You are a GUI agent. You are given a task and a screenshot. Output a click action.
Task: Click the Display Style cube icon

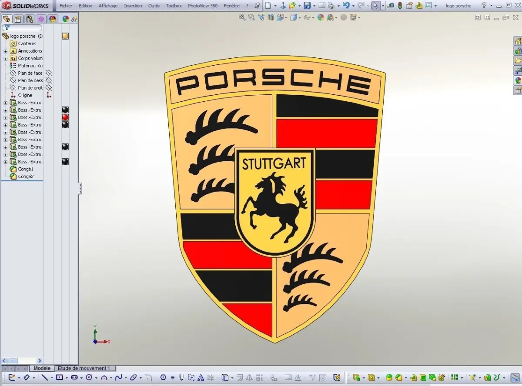coord(294,17)
